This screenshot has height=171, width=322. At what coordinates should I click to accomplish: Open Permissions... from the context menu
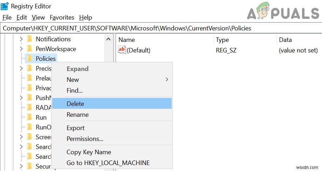tap(85, 139)
